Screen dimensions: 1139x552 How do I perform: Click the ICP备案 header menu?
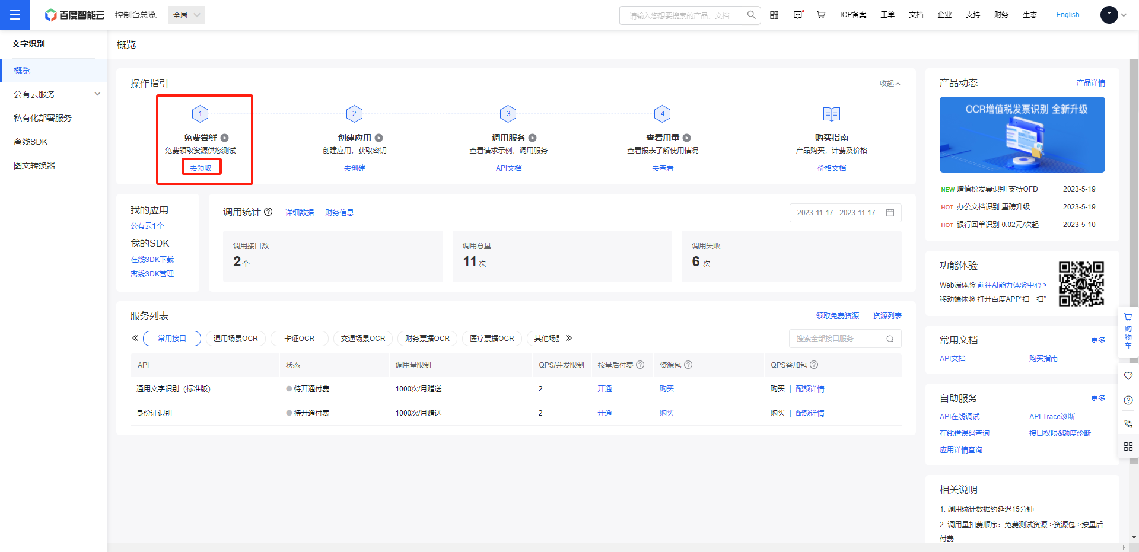pyautogui.click(x=853, y=15)
